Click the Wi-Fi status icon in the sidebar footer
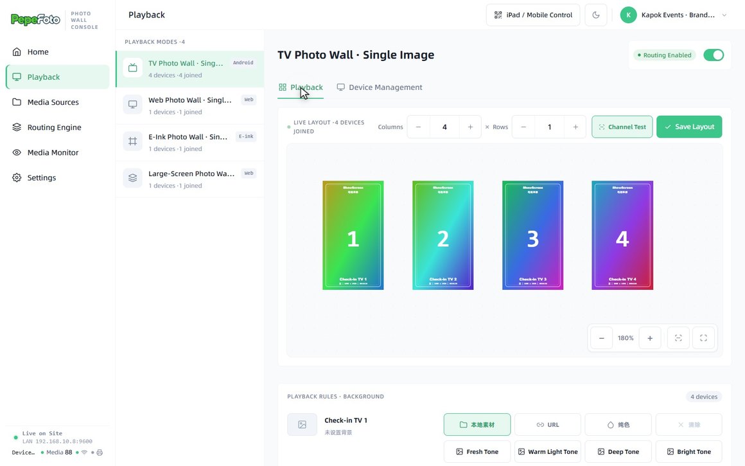The height and width of the screenshot is (466, 745). [84, 453]
